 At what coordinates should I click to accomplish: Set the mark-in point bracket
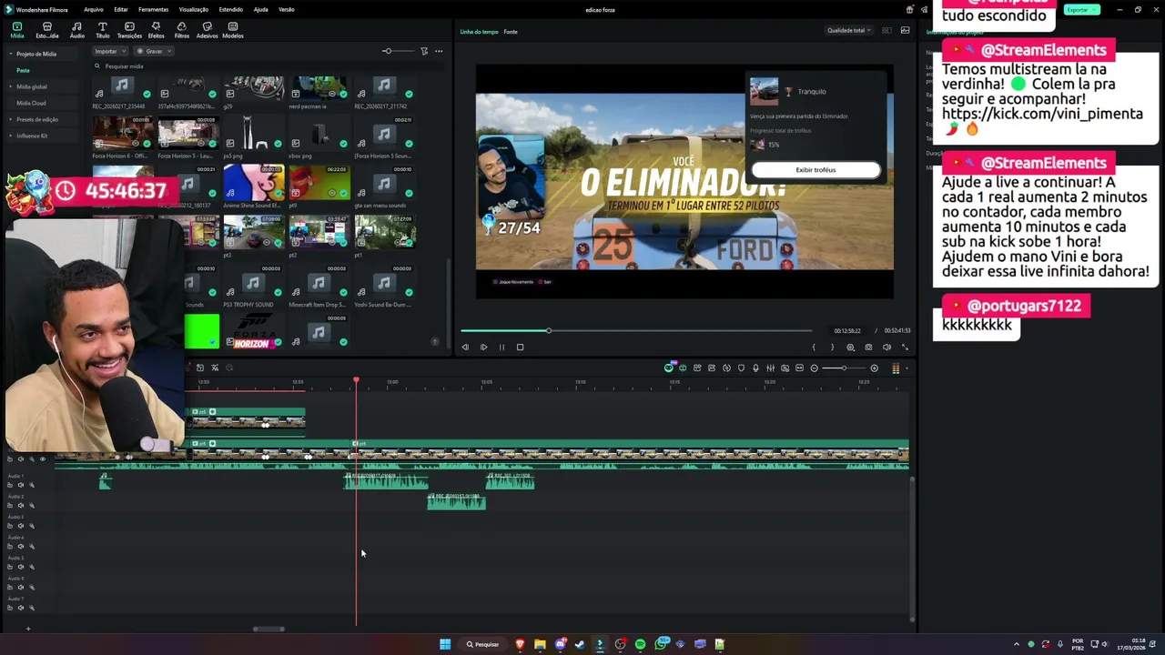click(x=814, y=347)
